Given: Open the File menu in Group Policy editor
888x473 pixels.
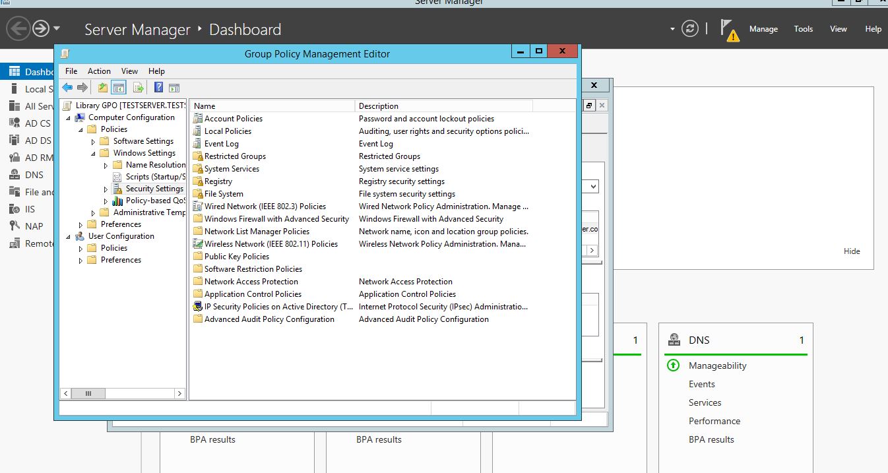Looking at the screenshot, I should tap(71, 71).
